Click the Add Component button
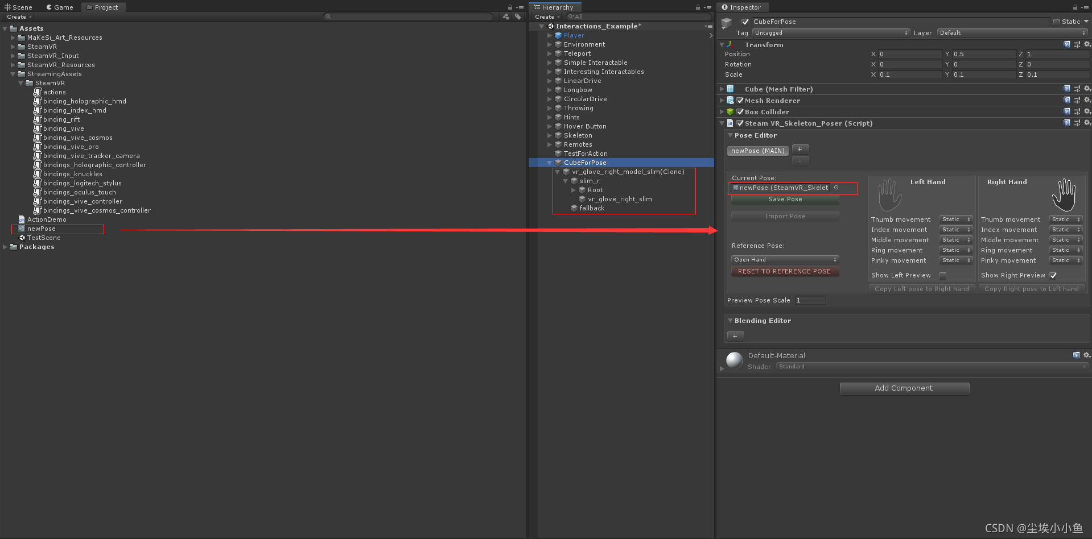The height and width of the screenshot is (539, 1092). (x=904, y=388)
